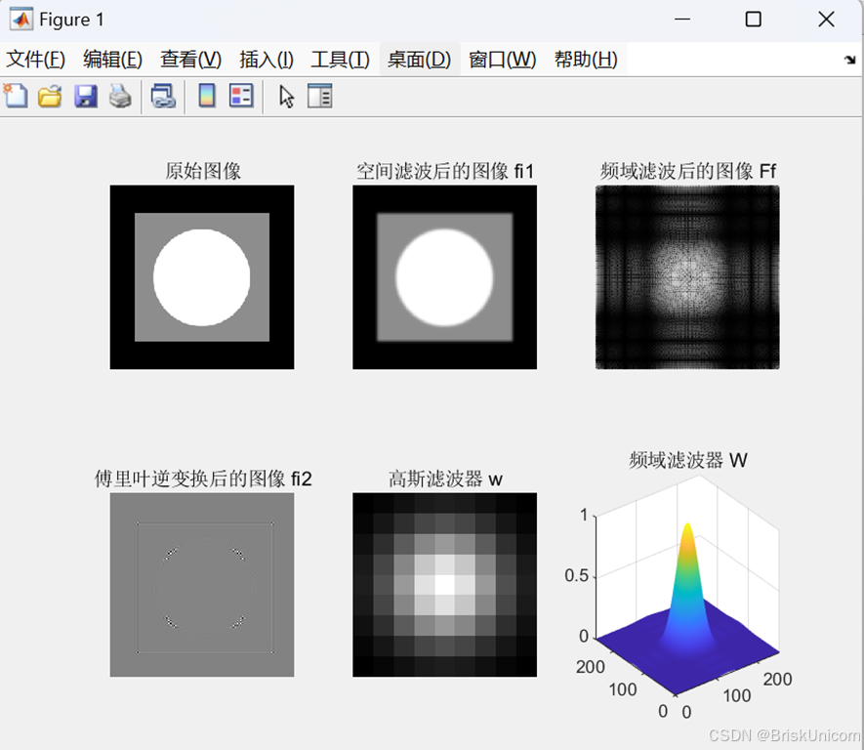Open the Property Inspector toolbar icon
The height and width of the screenshot is (750, 864).
(x=319, y=96)
